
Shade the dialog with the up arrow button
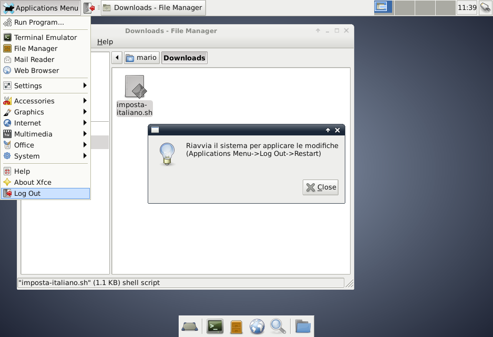click(x=328, y=130)
